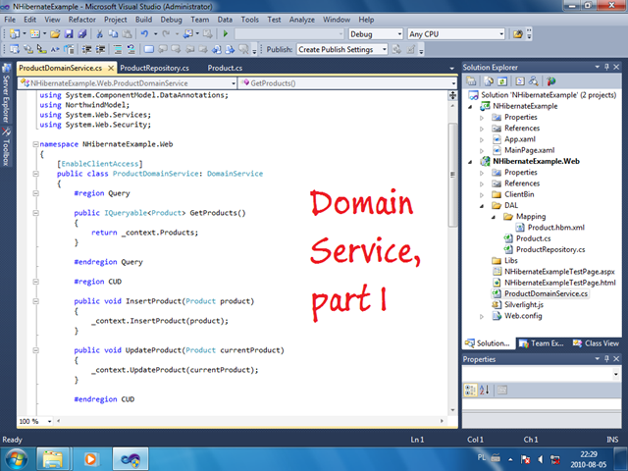Click the Paste toolbar icon
The height and width of the screenshot is (471, 628).
click(x=127, y=34)
